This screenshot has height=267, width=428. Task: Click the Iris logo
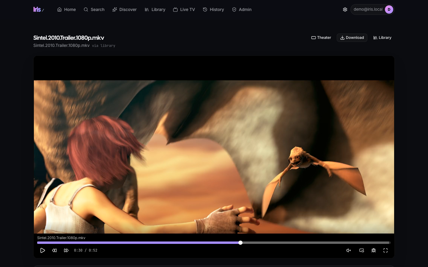click(39, 9)
